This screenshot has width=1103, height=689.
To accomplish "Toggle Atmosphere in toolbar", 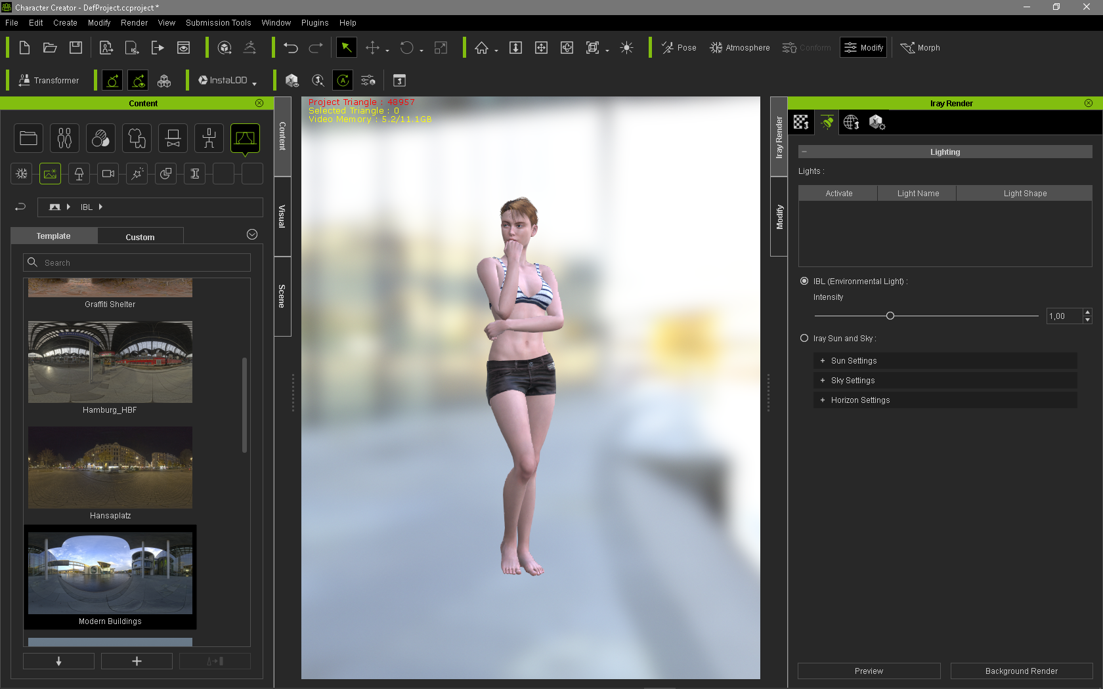I will click(740, 48).
